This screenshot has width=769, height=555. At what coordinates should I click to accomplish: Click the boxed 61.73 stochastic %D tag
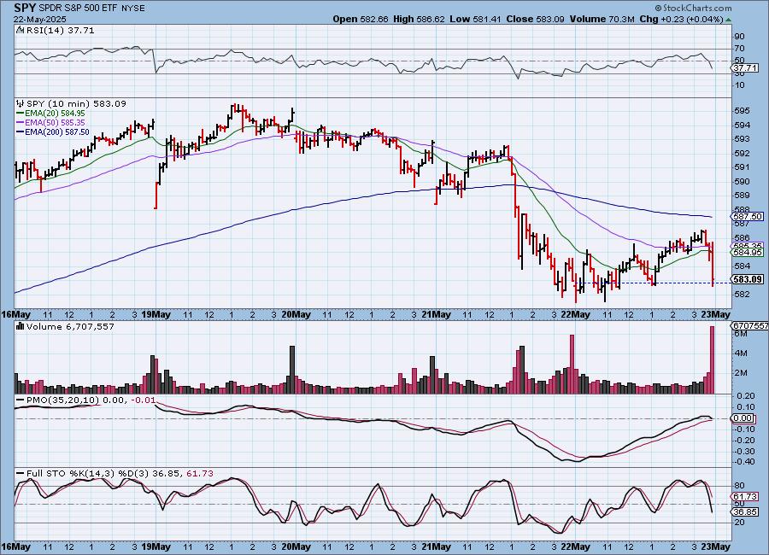[745, 497]
